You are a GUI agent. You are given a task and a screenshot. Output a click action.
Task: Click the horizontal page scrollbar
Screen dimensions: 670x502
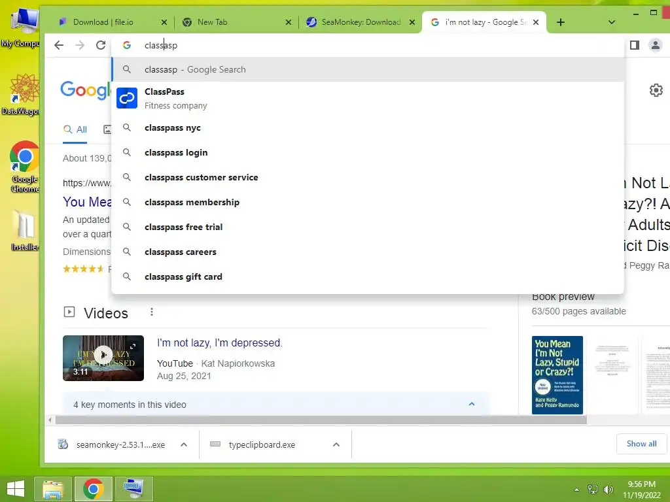coord(321,420)
